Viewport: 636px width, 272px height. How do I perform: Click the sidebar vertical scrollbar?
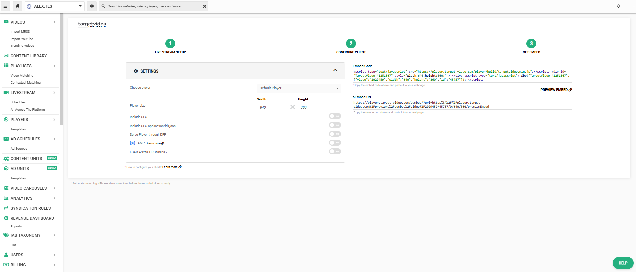tap(61, 70)
